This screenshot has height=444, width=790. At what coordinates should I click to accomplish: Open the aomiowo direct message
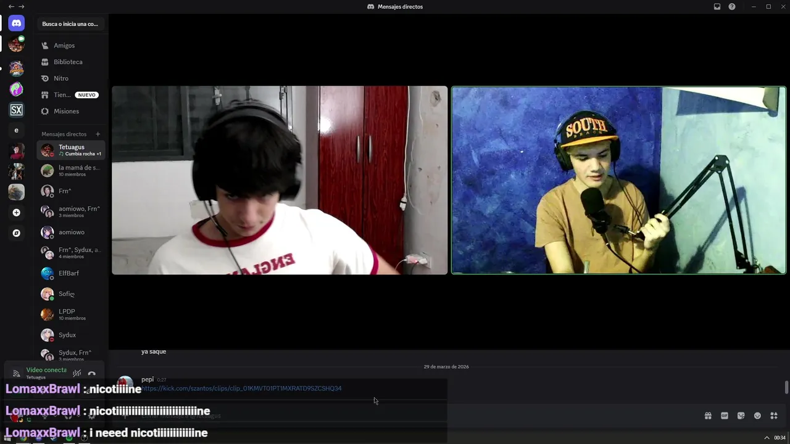point(71,232)
